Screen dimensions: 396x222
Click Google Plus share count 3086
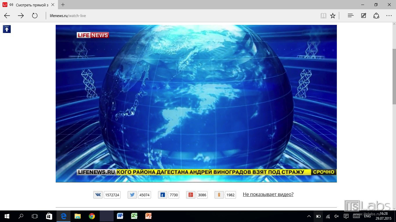(x=202, y=195)
